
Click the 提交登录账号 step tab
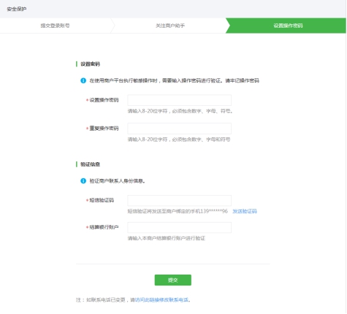point(56,26)
